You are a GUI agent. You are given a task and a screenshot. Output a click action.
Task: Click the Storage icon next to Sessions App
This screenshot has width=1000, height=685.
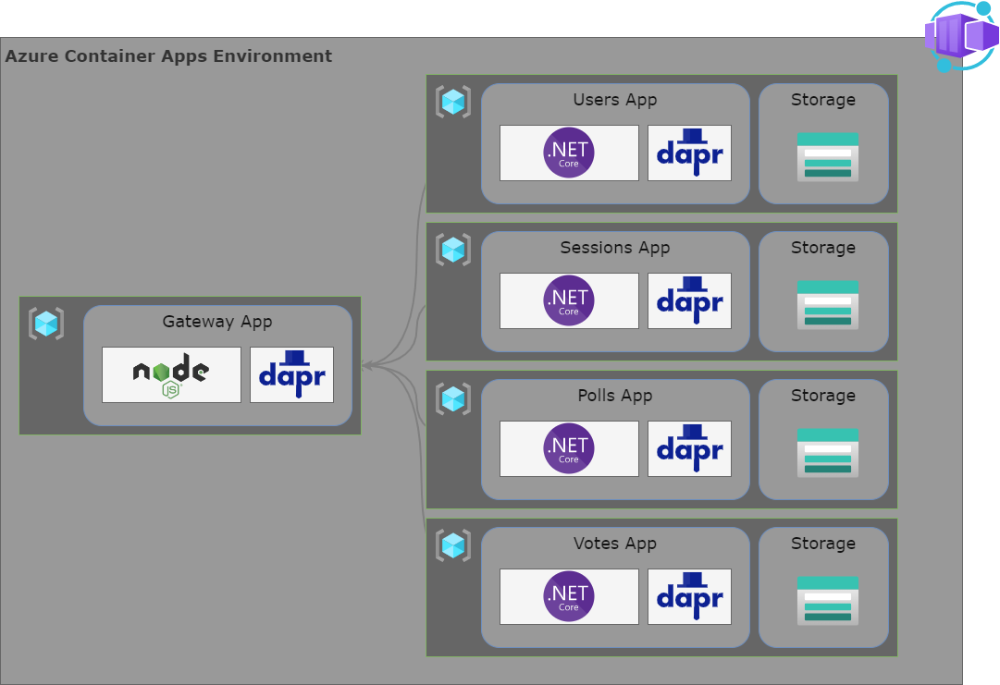pos(828,304)
